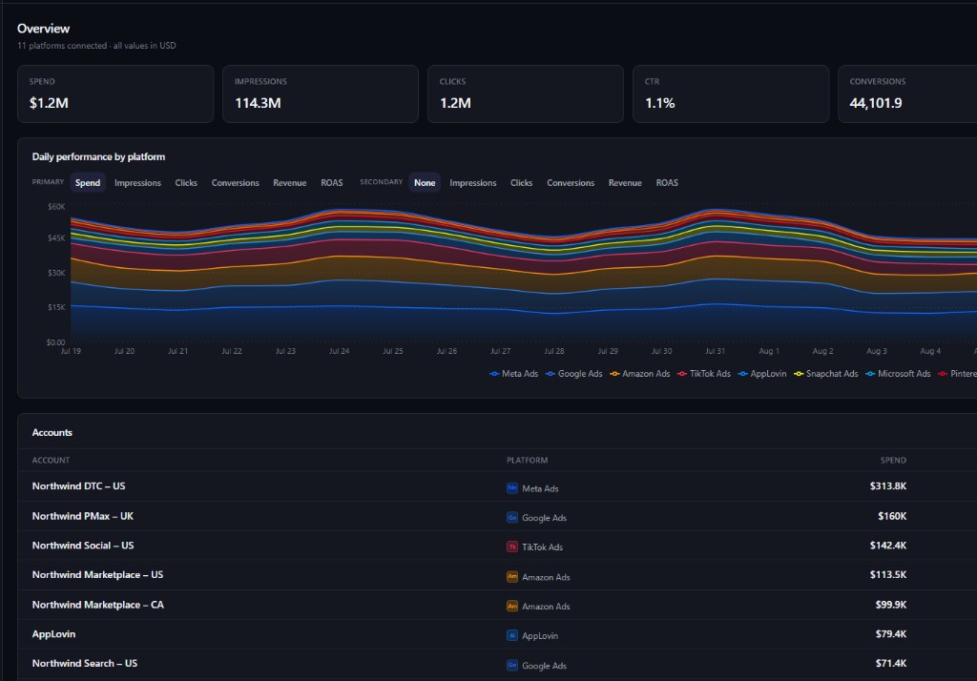Click the $71.4K spend value

click(890, 663)
